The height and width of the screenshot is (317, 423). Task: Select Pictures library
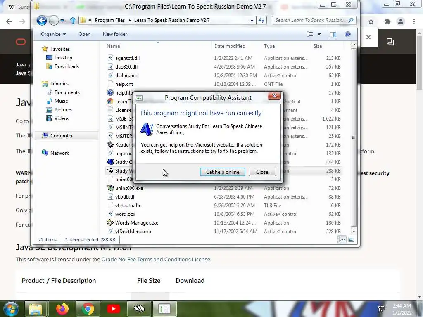pyautogui.click(x=59, y=110)
